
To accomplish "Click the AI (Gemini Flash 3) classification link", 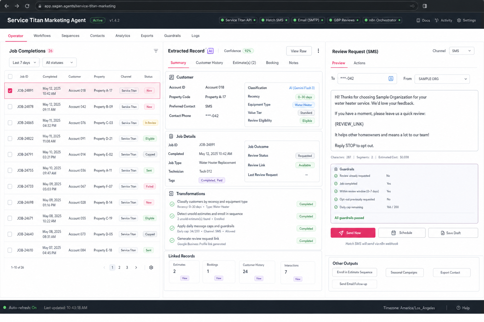I will [x=302, y=88].
